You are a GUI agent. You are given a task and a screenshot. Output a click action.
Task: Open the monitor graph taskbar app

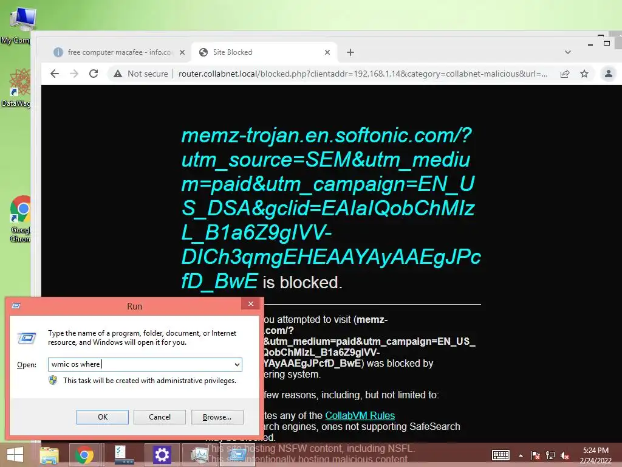tap(199, 455)
